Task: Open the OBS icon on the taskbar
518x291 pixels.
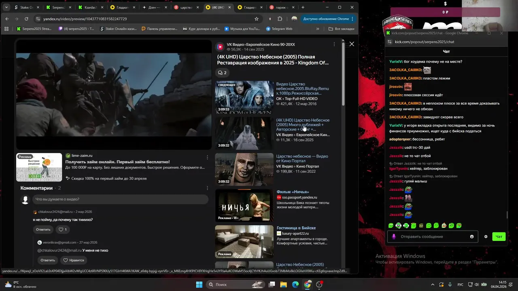Action: [x=319, y=285]
